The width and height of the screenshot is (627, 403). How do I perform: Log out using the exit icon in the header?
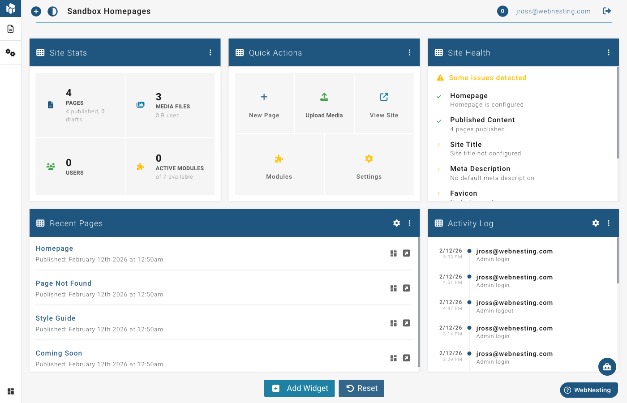click(607, 11)
